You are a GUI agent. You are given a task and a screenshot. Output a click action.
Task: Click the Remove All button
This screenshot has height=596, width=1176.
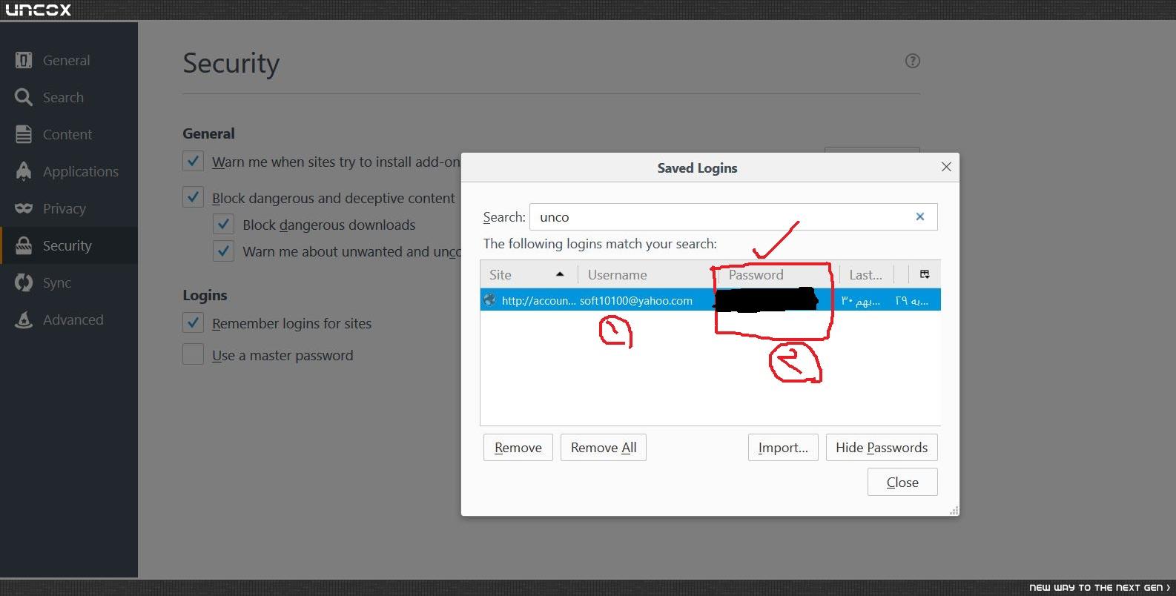(604, 447)
